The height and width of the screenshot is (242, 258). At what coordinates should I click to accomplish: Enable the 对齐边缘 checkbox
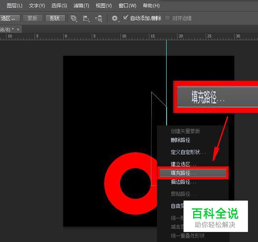[167, 18]
